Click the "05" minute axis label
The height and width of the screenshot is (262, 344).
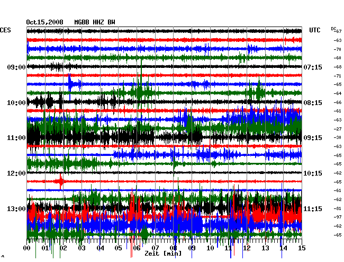pyautogui.click(x=118, y=248)
